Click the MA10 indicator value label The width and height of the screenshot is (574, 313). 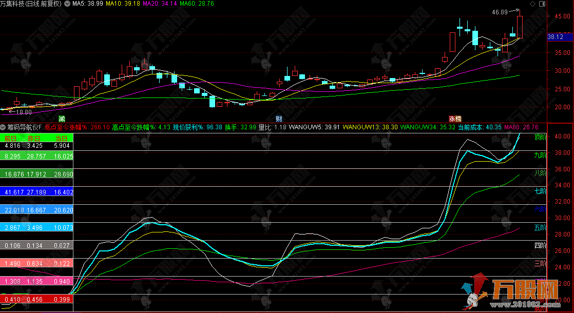123,4
